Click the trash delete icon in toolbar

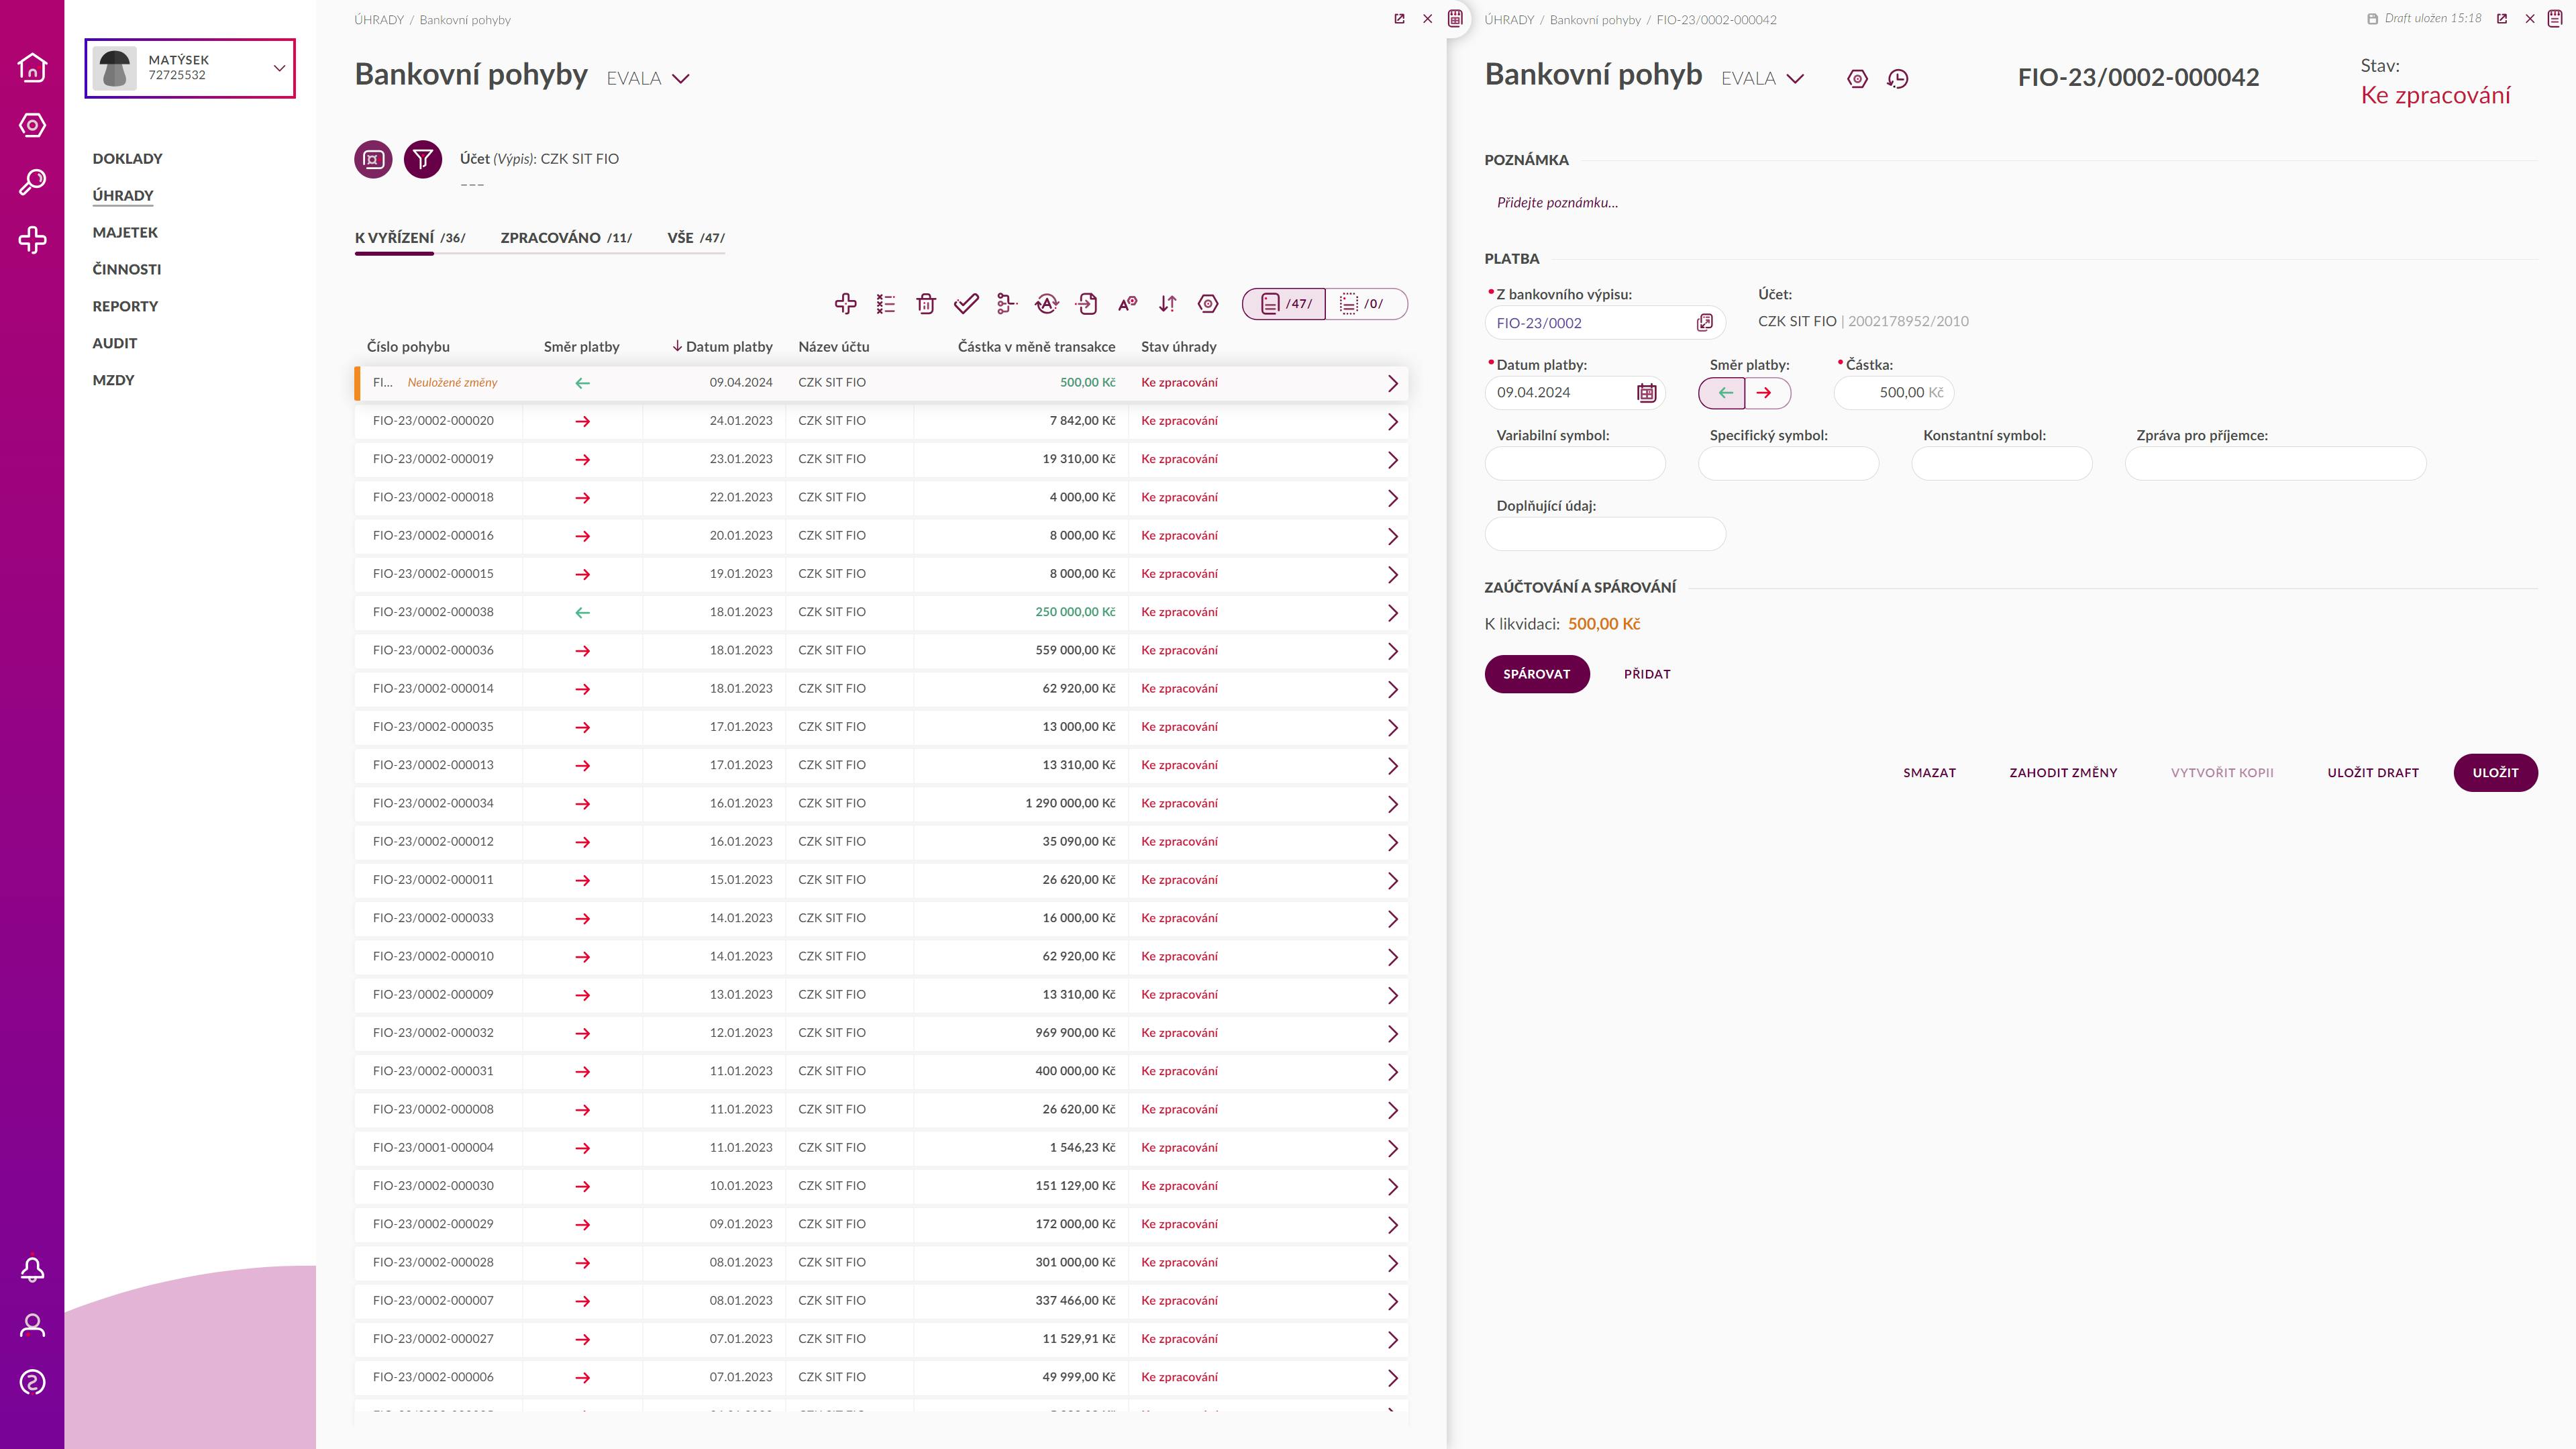point(926,304)
